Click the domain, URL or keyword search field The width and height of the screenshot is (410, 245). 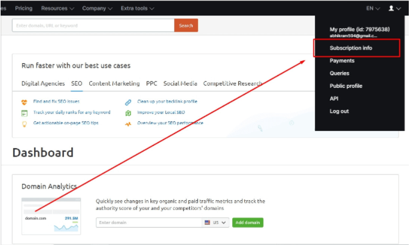click(93, 25)
